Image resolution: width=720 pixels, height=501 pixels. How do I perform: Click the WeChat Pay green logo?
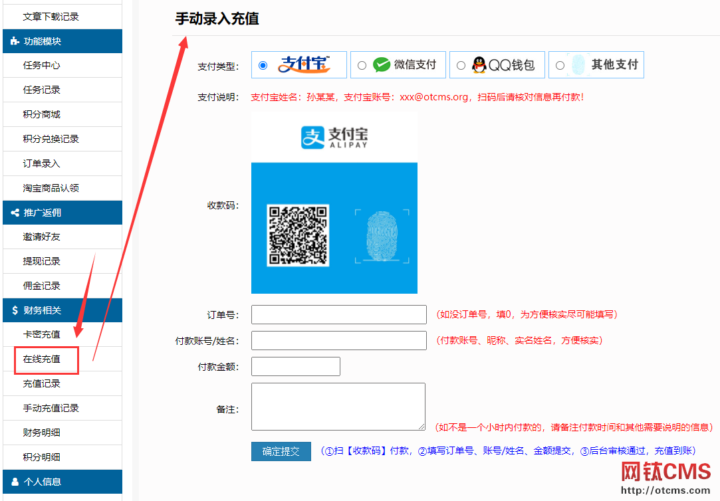coord(381,64)
